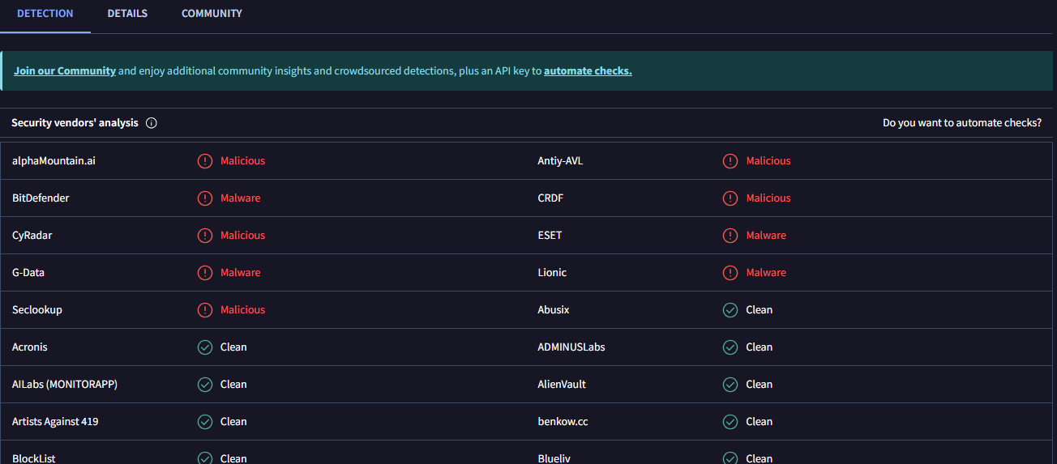This screenshot has width=1057, height=464.
Task: Click Do you want to automate checks?
Action: [961, 123]
